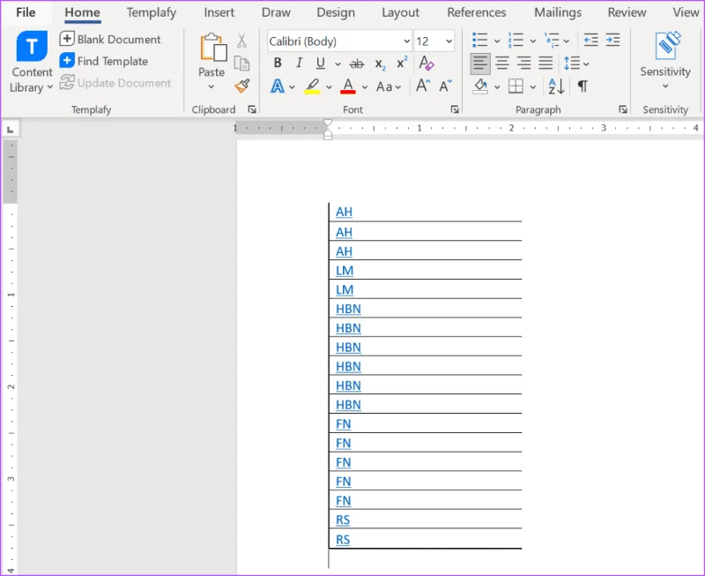Click the Borders icon

click(x=516, y=86)
